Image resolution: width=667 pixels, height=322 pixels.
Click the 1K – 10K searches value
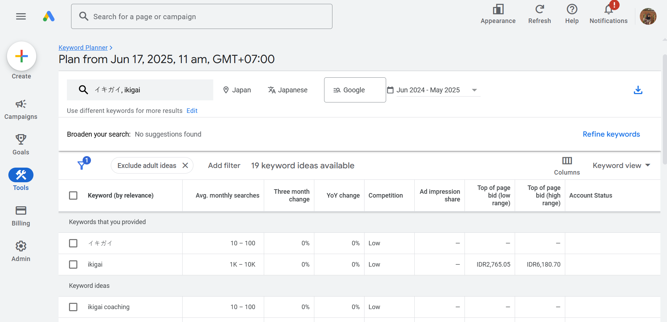(x=243, y=264)
